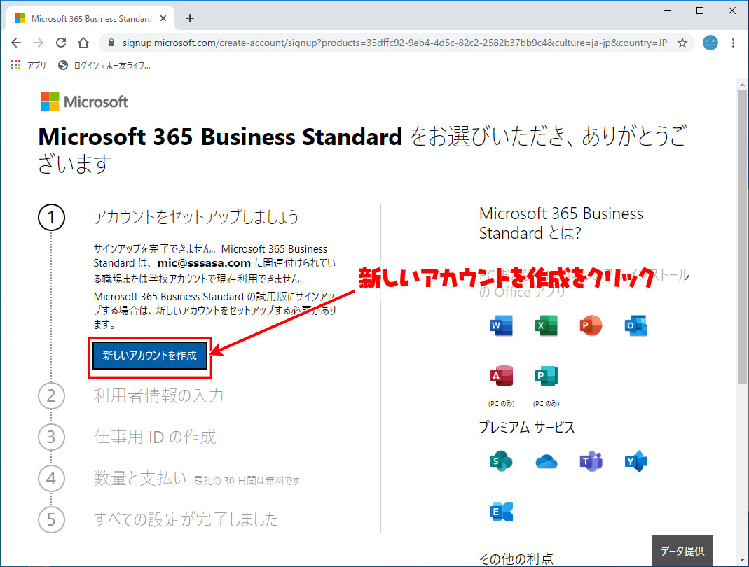Image resolution: width=749 pixels, height=567 pixels.
Task: Click the プレミアム サービス heading
Action: [x=526, y=427]
